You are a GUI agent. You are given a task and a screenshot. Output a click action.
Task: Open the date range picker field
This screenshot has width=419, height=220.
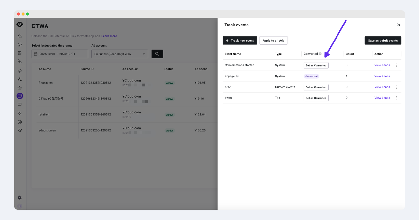pyautogui.click(x=60, y=54)
